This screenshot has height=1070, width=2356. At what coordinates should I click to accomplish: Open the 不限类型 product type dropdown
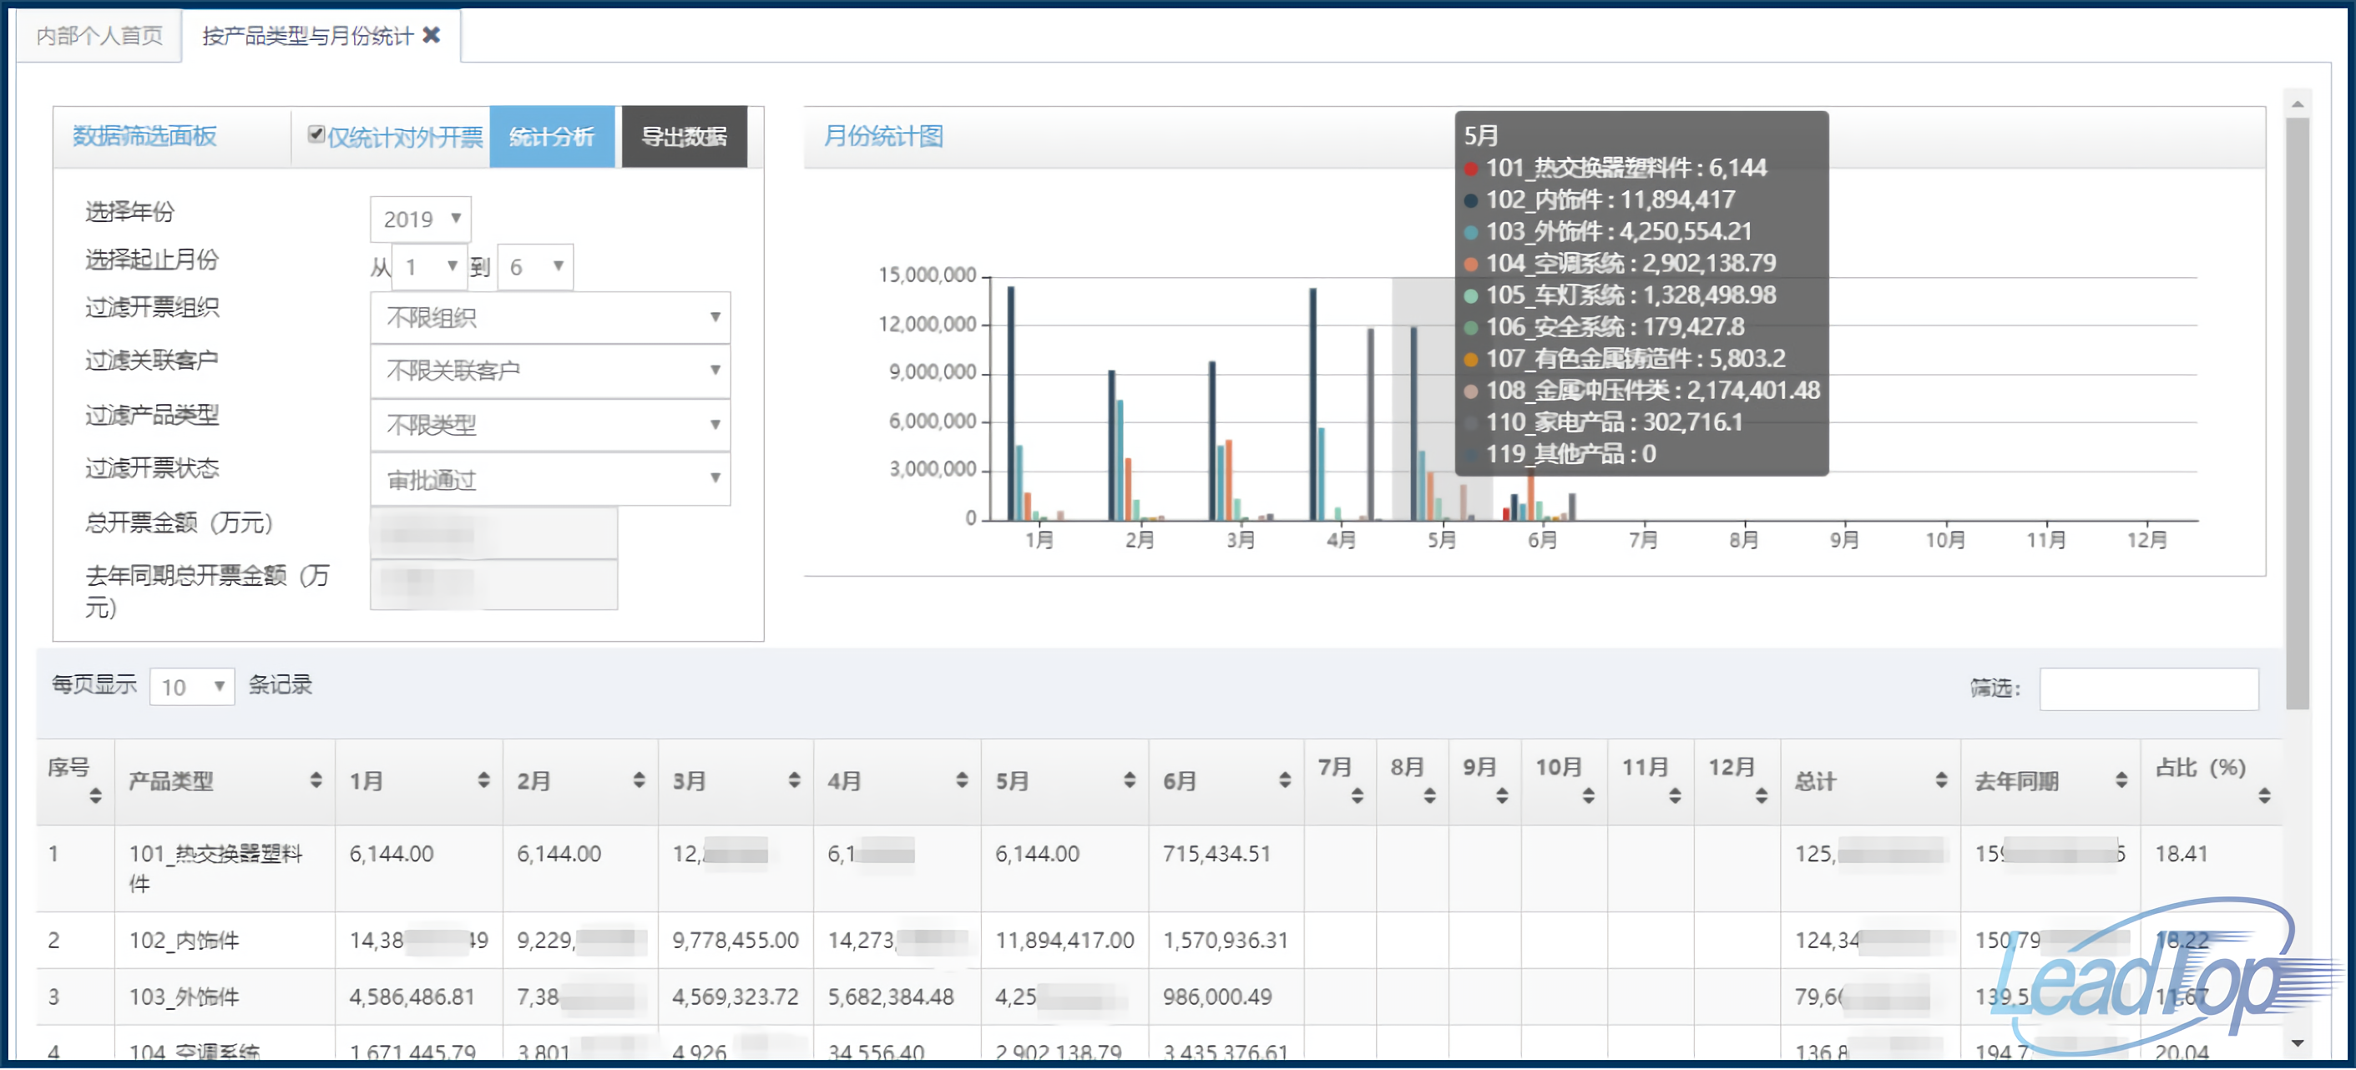click(550, 424)
